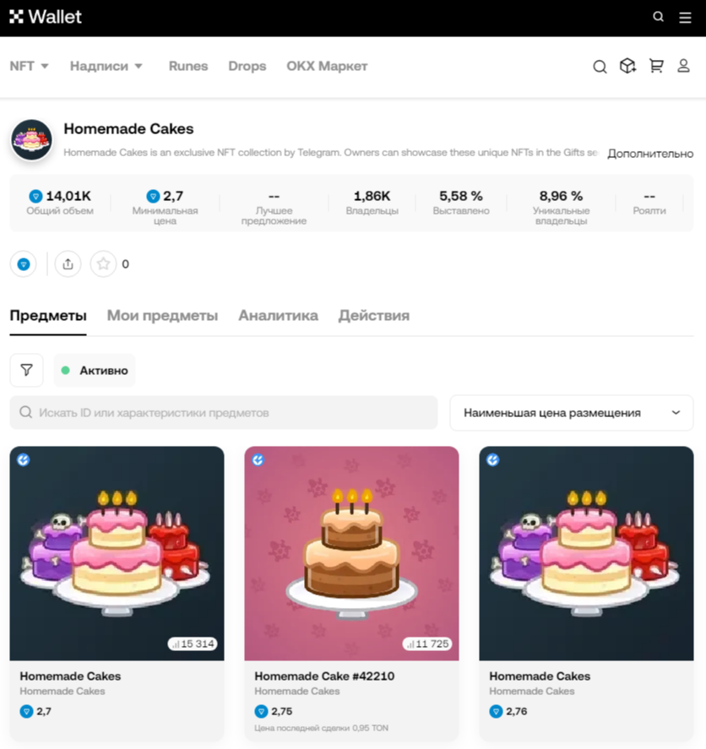Screen dimensions: 706x749
Task: Open the hamburger menu at top right
Action: point(685,16)
